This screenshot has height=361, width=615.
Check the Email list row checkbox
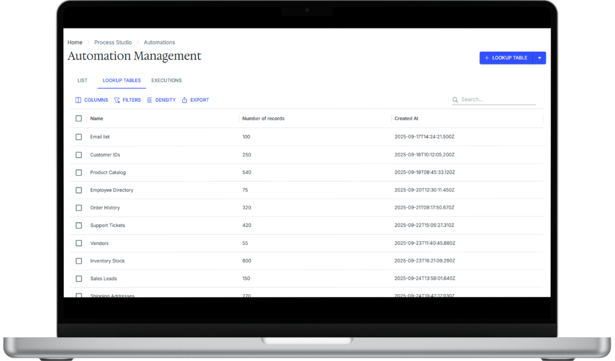(x=79, y=137)
